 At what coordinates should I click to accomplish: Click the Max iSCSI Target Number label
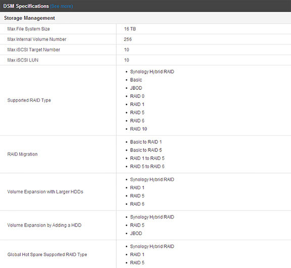tap(33, 49)
